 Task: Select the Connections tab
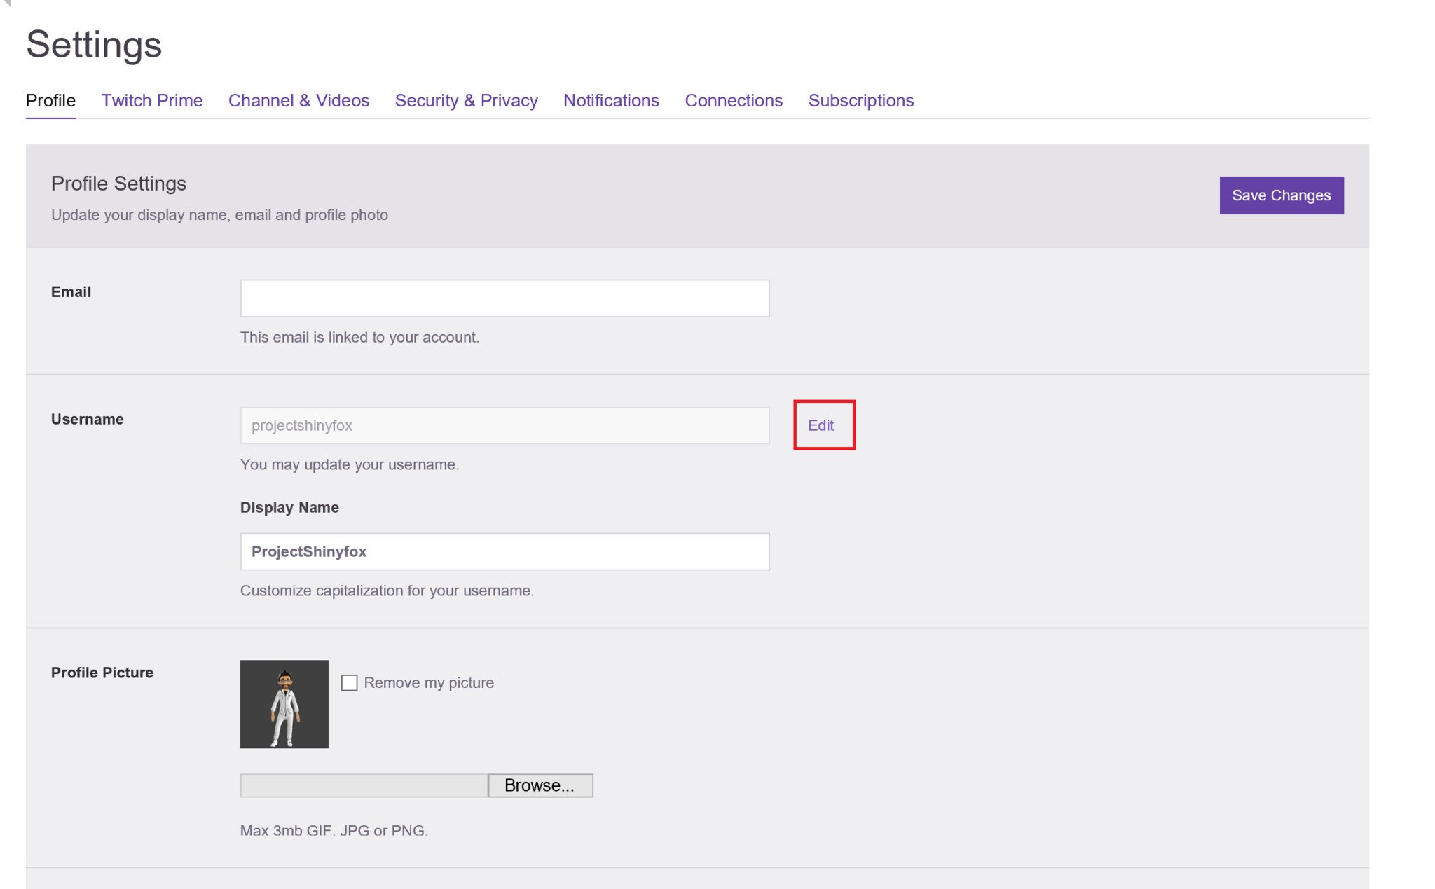[734, 100]
